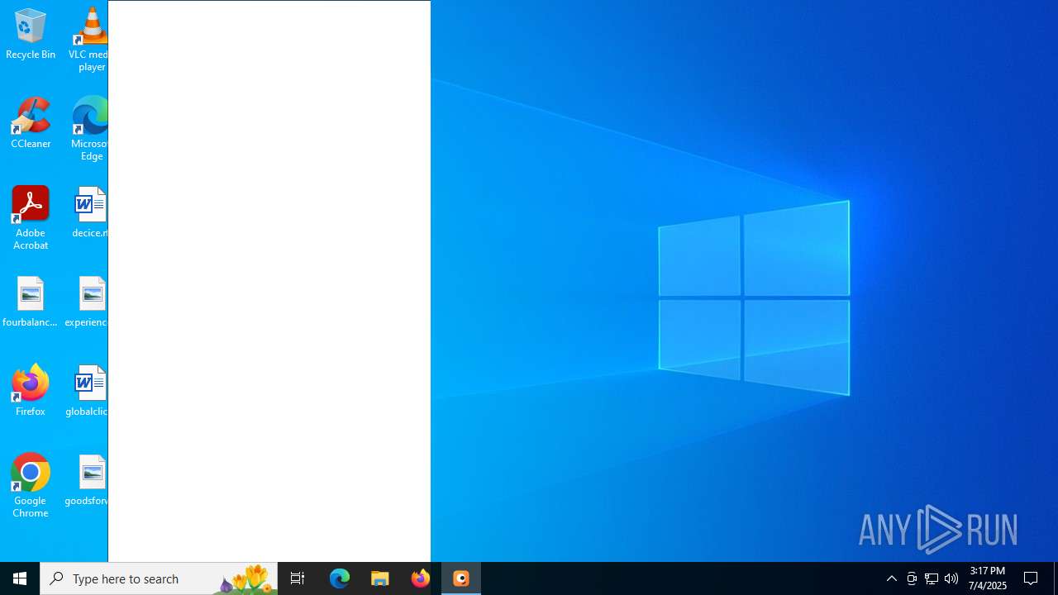This screenshot has width=1058, height=595.
Task: Open Task View from the taskbar
Action: pos(298,578)
